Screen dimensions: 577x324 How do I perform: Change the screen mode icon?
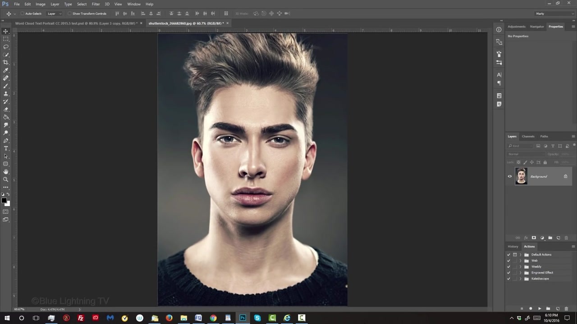pyautogui.click(x=6, y=220)
